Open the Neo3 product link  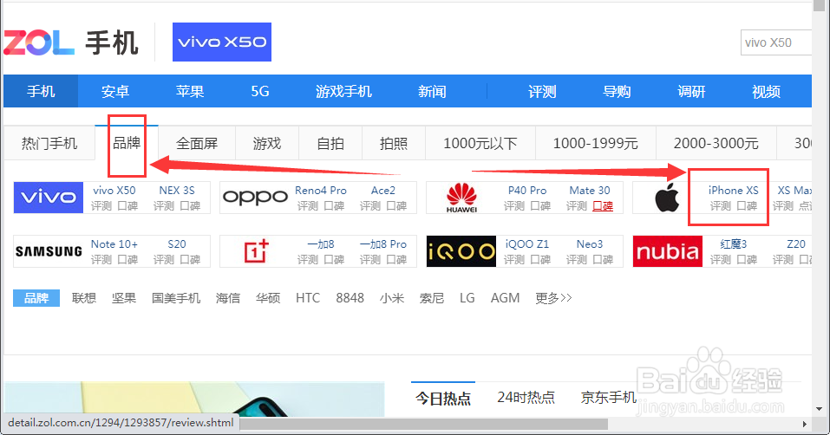tap(590, 244)
